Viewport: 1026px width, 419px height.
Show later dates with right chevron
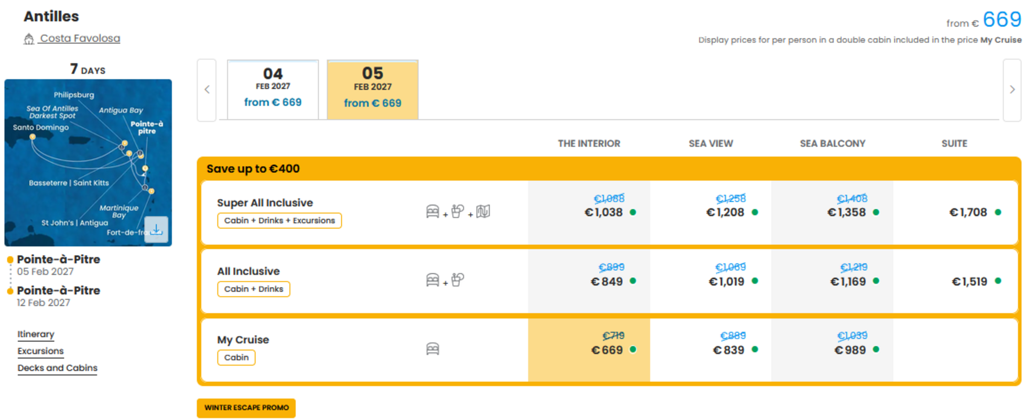1012,90
